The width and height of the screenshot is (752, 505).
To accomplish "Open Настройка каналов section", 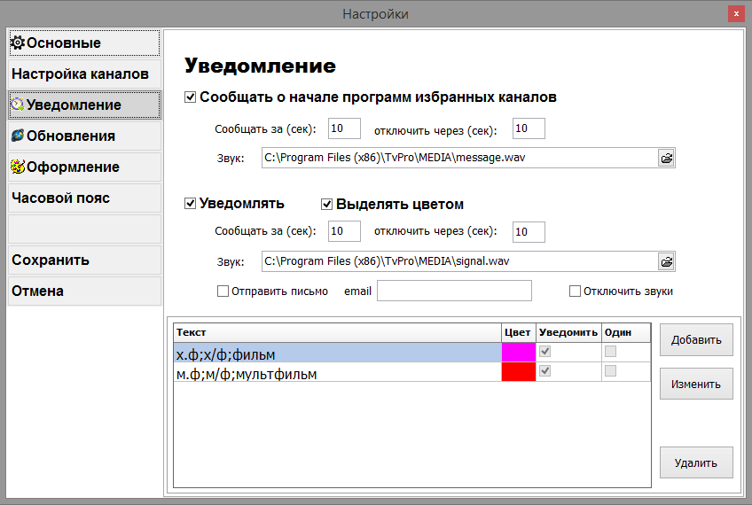I will (x=84, y=74).
